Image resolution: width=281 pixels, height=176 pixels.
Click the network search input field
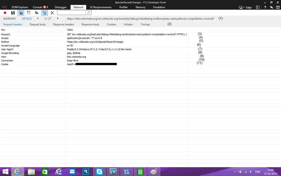click(71, 13)
